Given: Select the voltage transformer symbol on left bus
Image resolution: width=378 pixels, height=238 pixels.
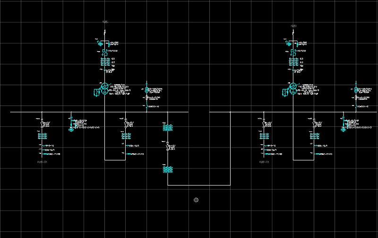Looking at the screenshot, I should 71,130.
